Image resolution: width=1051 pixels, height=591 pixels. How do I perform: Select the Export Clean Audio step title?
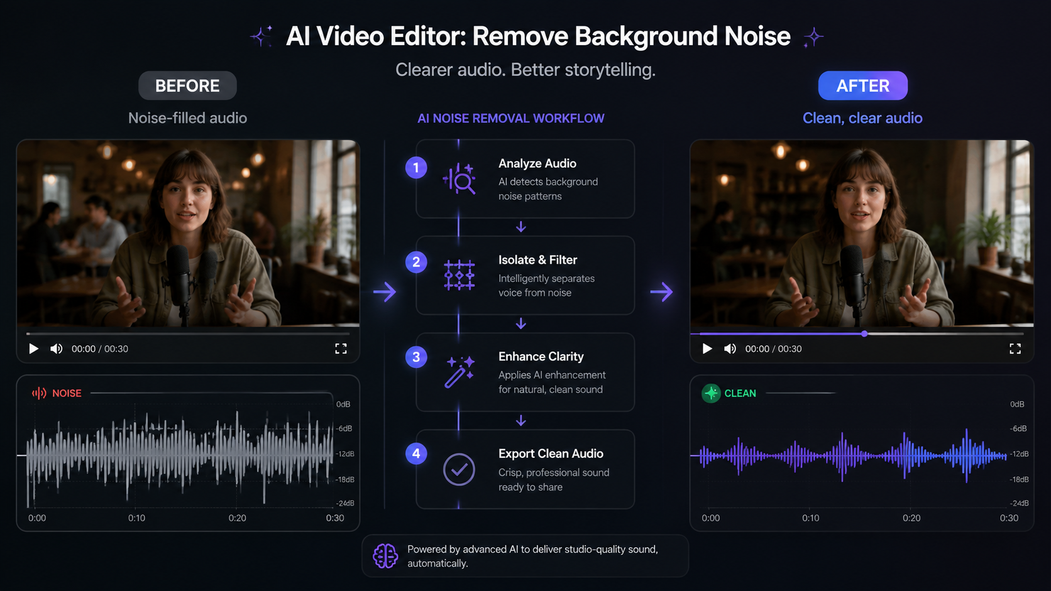tap(551, 453)
